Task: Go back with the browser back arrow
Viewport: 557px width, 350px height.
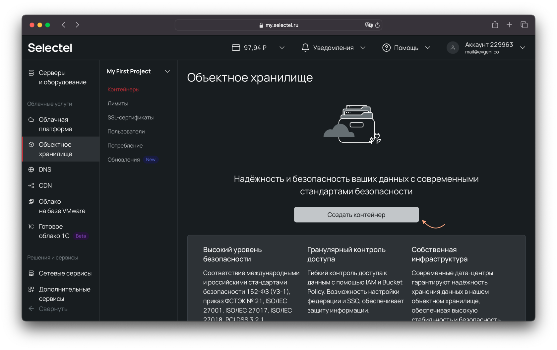Action: point(63,25)
